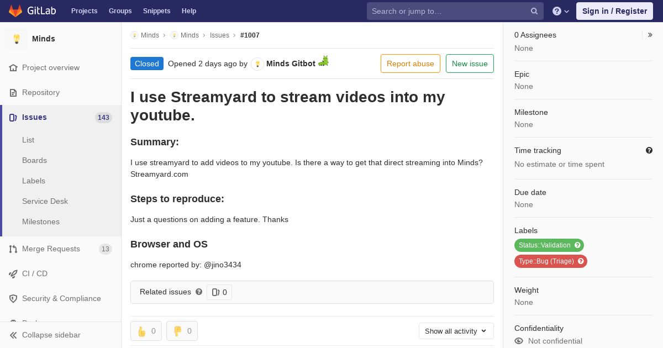The height and width of the screenshot is (348, 663).
Task: Open the Help top menu item
Action: (x=189, y=11)
